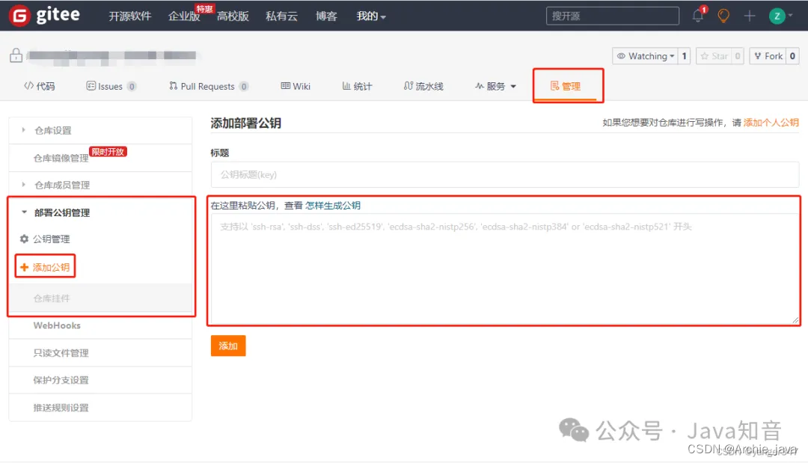Screen dimensions: 808x463
Task: Click the watcher count 1
Action: pos(685,56)
